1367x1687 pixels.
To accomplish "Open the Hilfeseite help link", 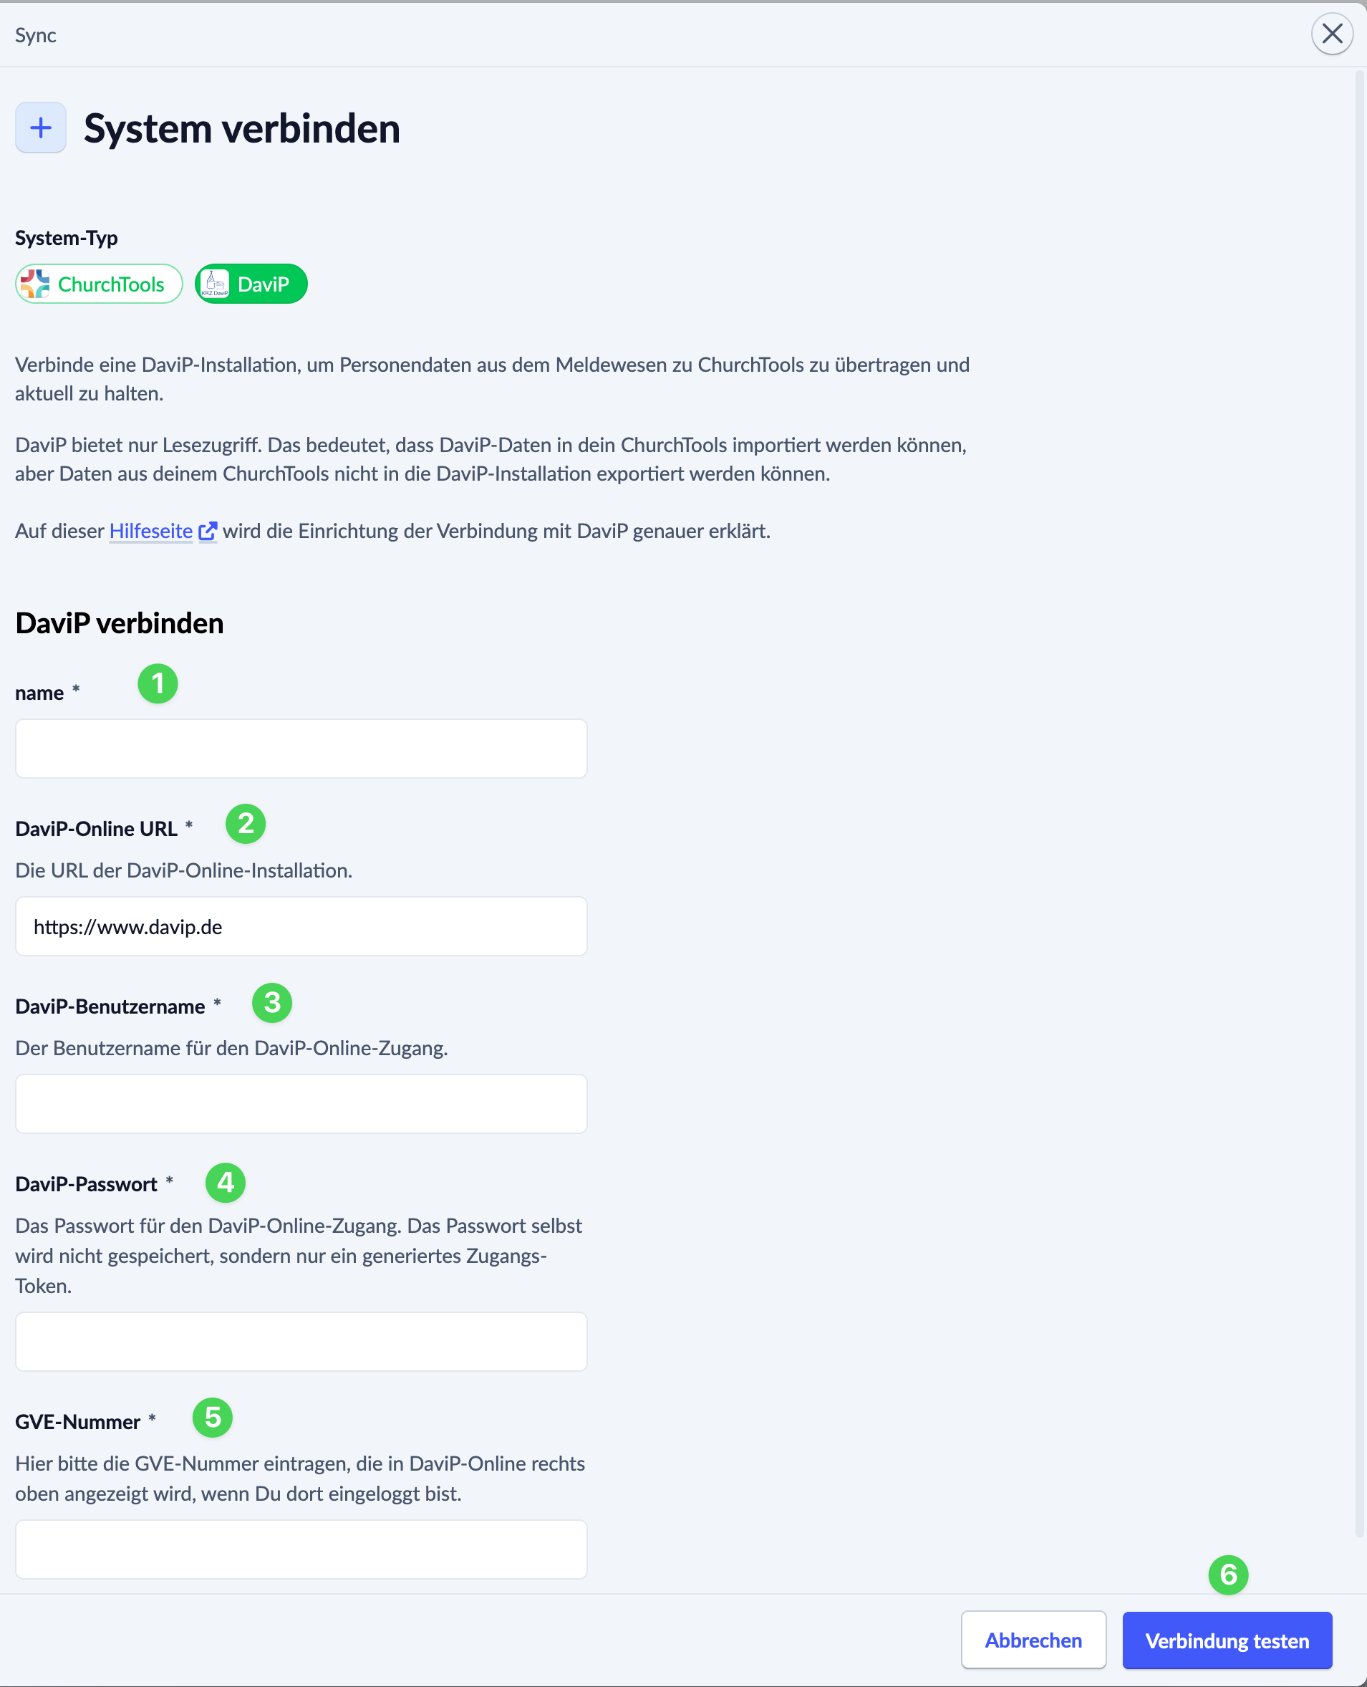I will point(151,532).
